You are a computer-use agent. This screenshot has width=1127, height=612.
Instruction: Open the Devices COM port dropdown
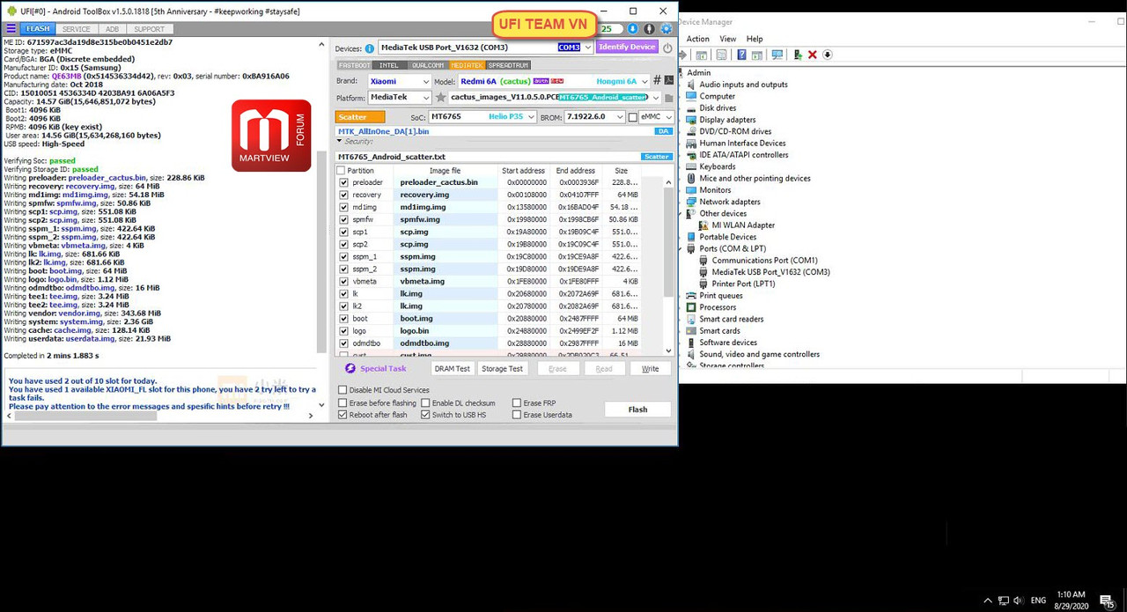coord(587,48)
